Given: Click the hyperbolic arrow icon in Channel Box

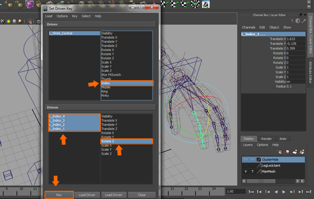Looking at the screenshot, I should pos(304,21).
